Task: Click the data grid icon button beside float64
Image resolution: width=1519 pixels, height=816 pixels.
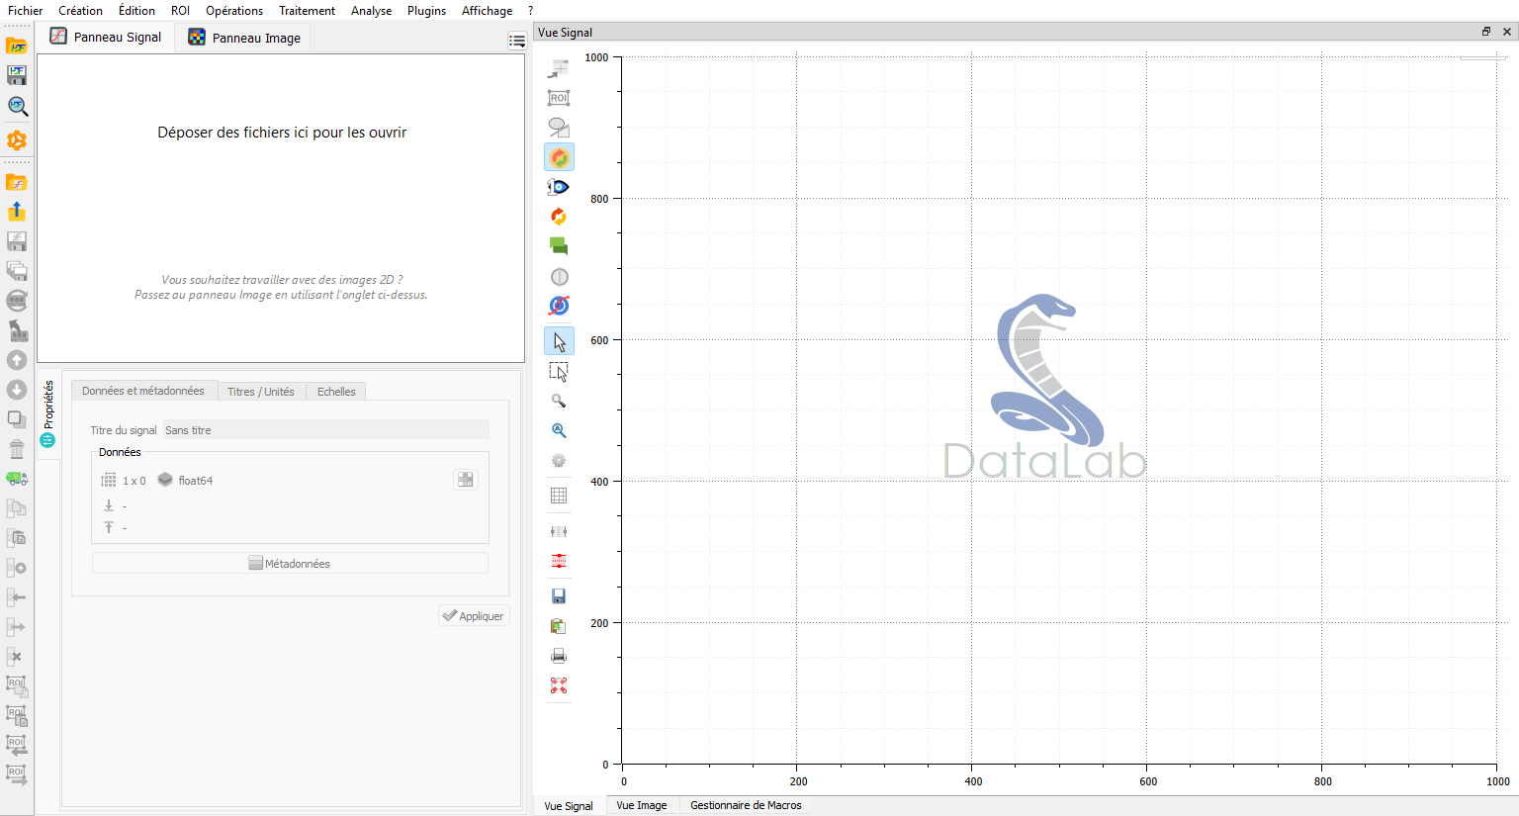Action: tap(466, 480)
